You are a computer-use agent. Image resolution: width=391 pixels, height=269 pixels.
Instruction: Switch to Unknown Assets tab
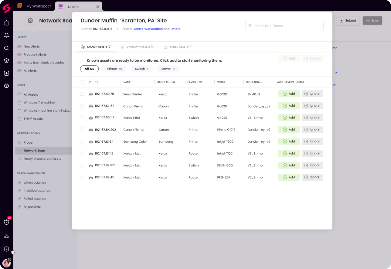[x=138, y=47]
